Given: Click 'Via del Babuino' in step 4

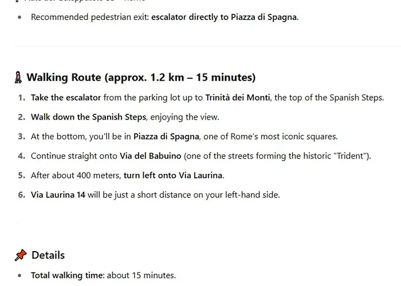Looking at the screenshot, I should (x=150, y=156).
